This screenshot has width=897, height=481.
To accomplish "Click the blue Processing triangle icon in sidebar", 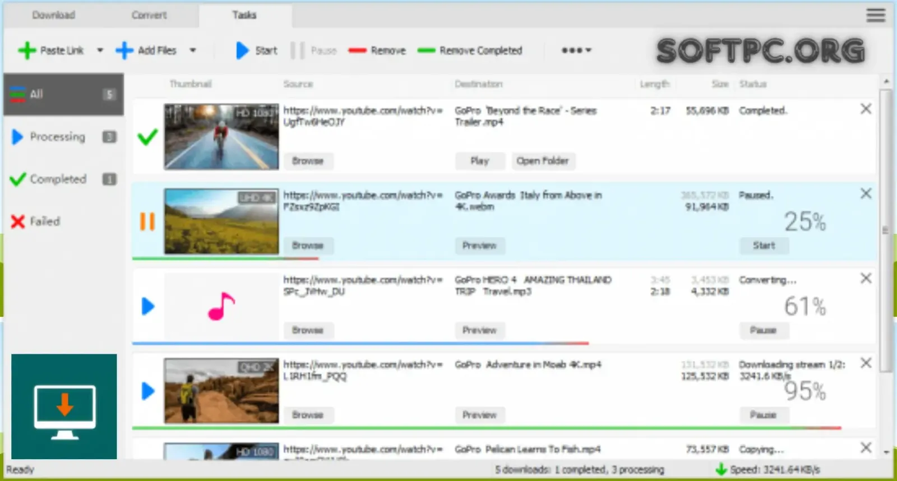I will (x=17, y=137).
